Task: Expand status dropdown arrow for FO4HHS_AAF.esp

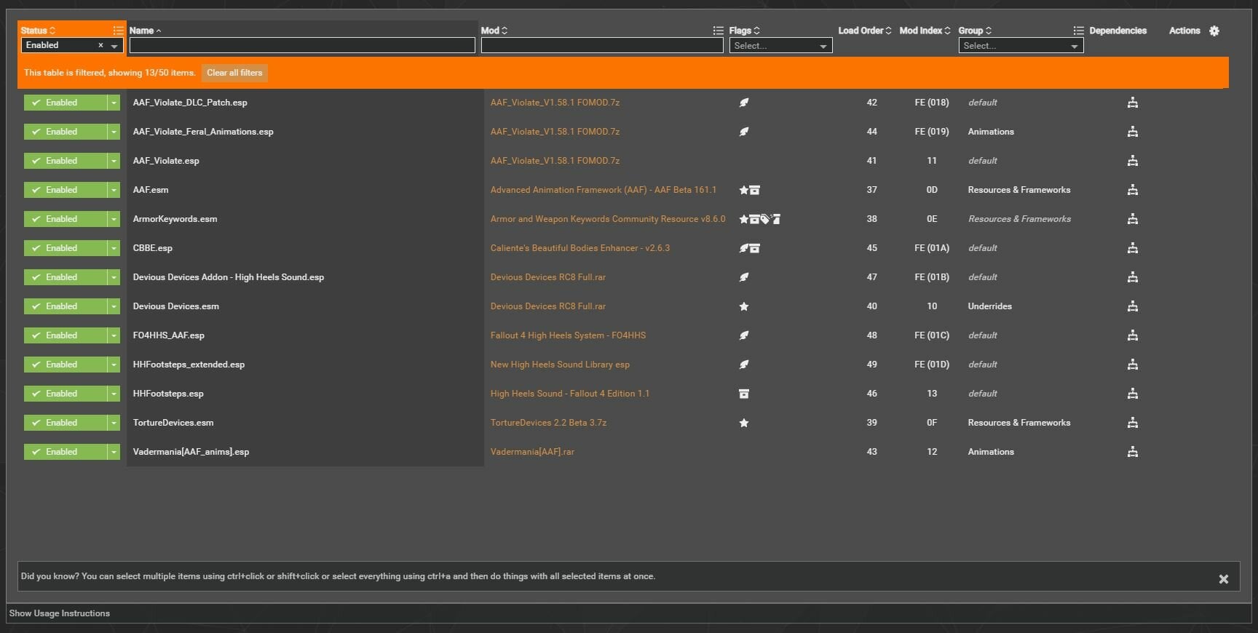Action: (x=114, y=335)
